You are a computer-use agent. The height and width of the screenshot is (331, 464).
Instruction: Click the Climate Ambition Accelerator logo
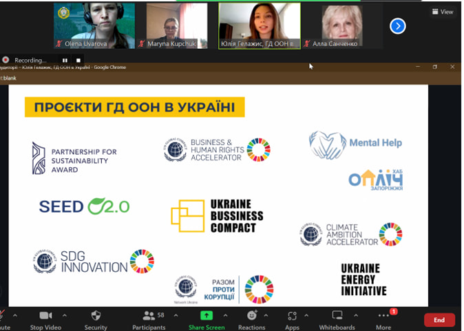coord(351,235)
